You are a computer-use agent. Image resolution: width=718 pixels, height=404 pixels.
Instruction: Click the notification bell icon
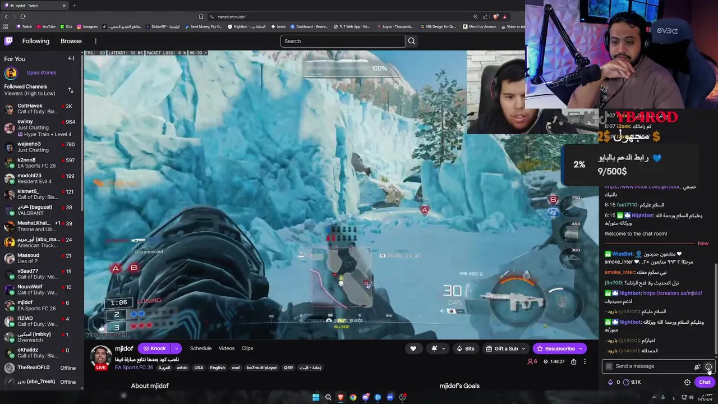point(434,348)
